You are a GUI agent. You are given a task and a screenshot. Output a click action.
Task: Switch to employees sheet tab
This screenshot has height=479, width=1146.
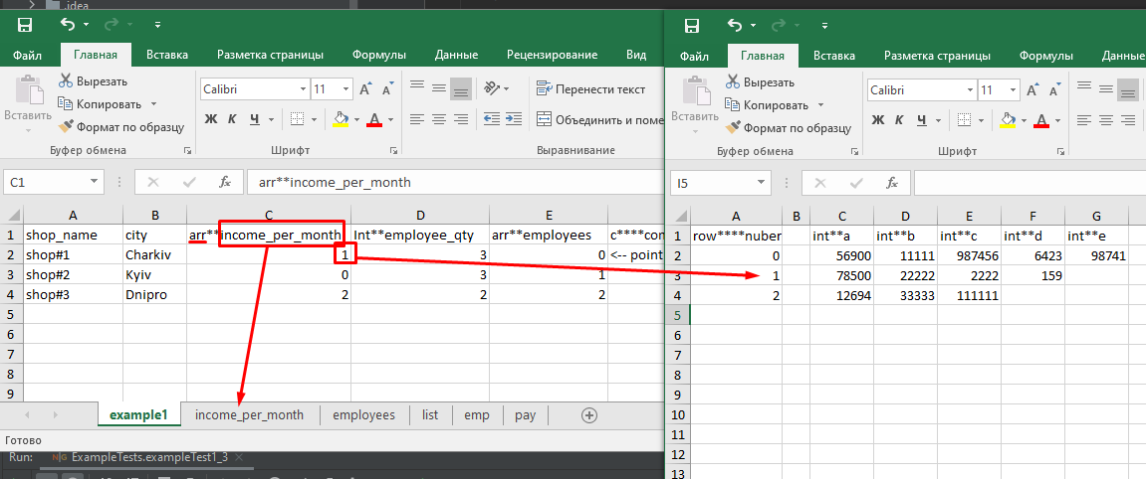click(x=364, y=414)
